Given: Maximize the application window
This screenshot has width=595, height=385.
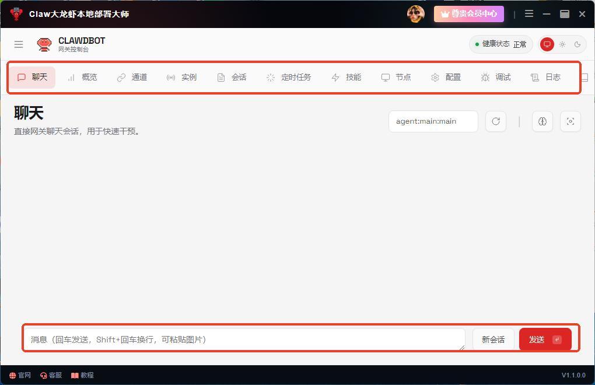Looking at the screenshot, I should click(x=565, y=14).
